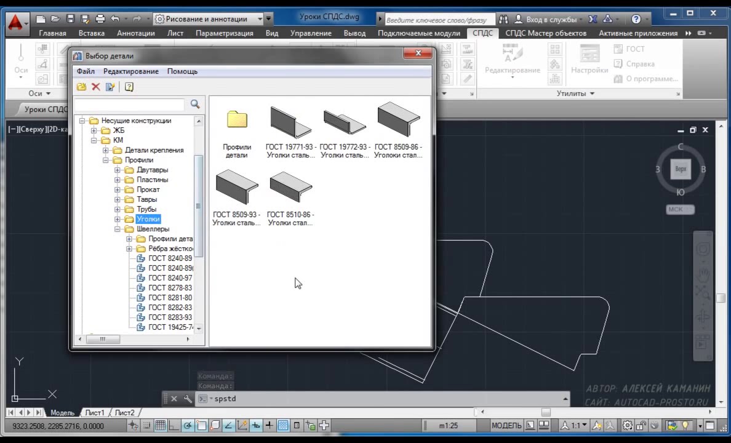The height and width of the screenshot is (443, 731).
Task: Toggle Lineweight display in the status bar
Action: (x=270, y=425)
